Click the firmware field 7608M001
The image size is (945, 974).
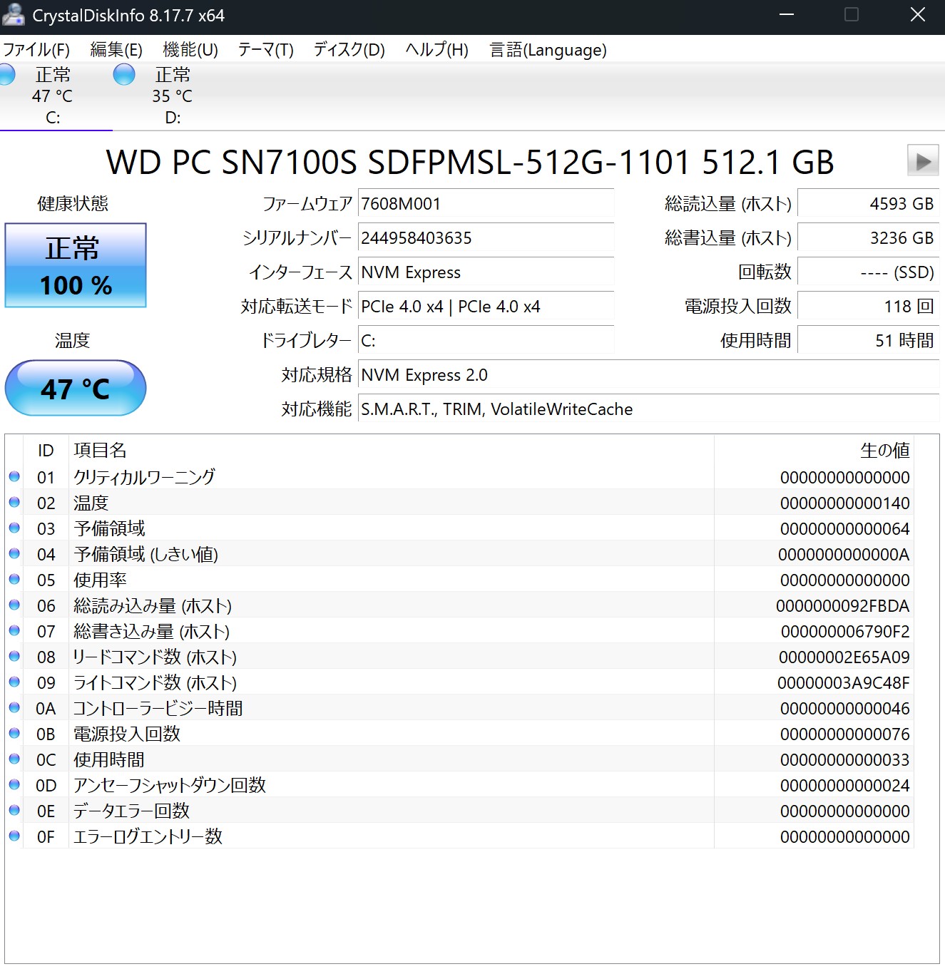click(486, 204)
